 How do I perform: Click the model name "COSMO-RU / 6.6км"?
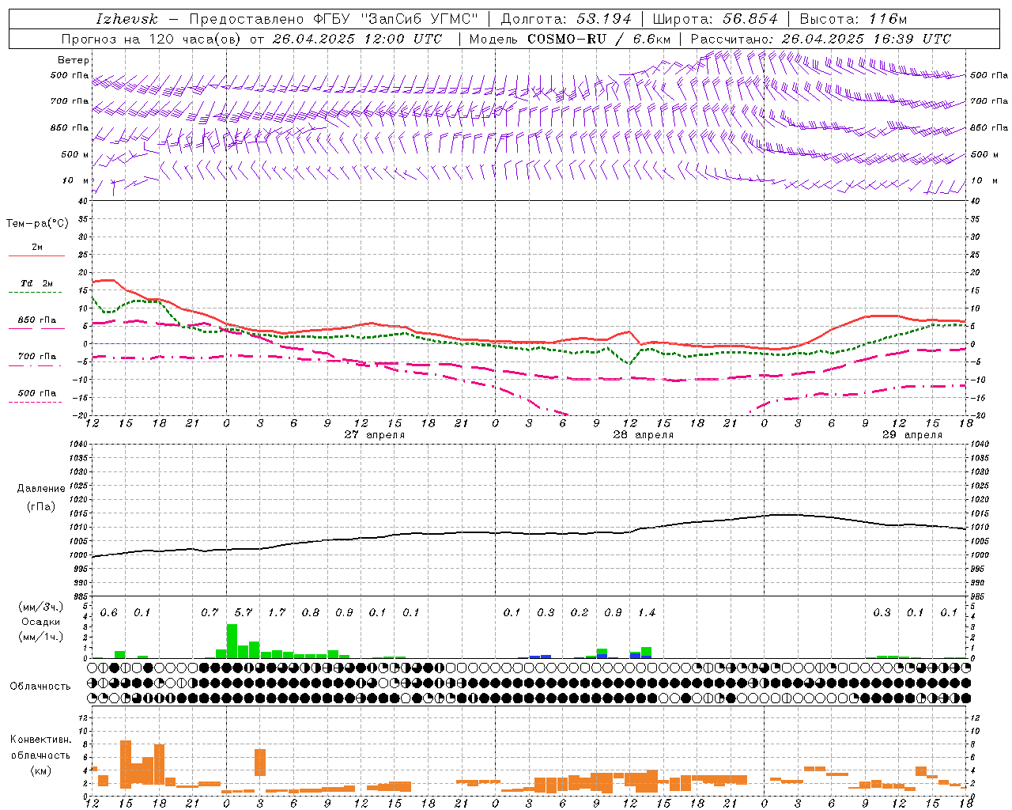(599, 39)
